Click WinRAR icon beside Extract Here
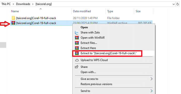Image resolution: width=181 pixels, height=94 pixels. point(77,48)
